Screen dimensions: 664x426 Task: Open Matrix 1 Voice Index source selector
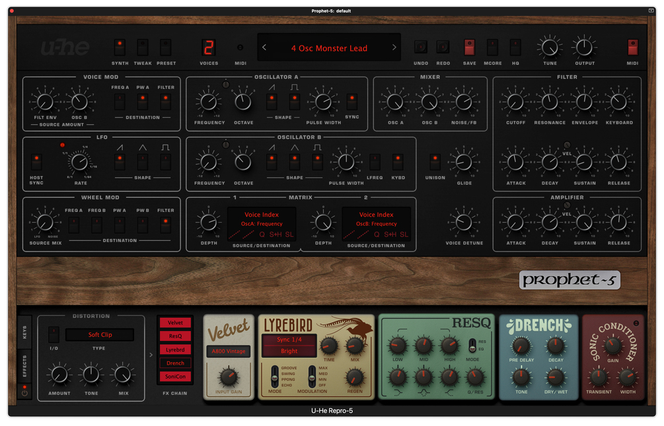coord(262,215)
